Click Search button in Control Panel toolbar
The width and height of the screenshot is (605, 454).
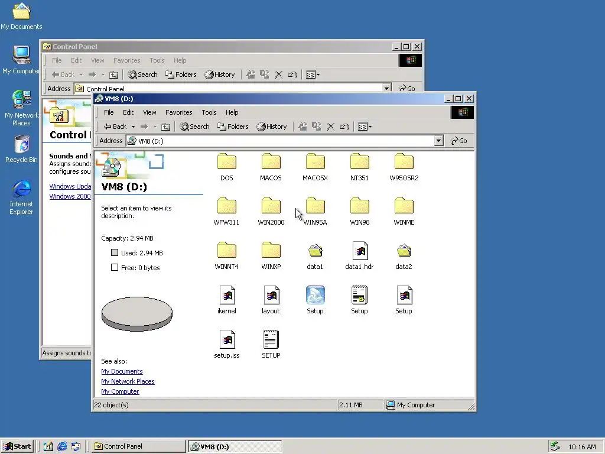[x=142, y=74]
